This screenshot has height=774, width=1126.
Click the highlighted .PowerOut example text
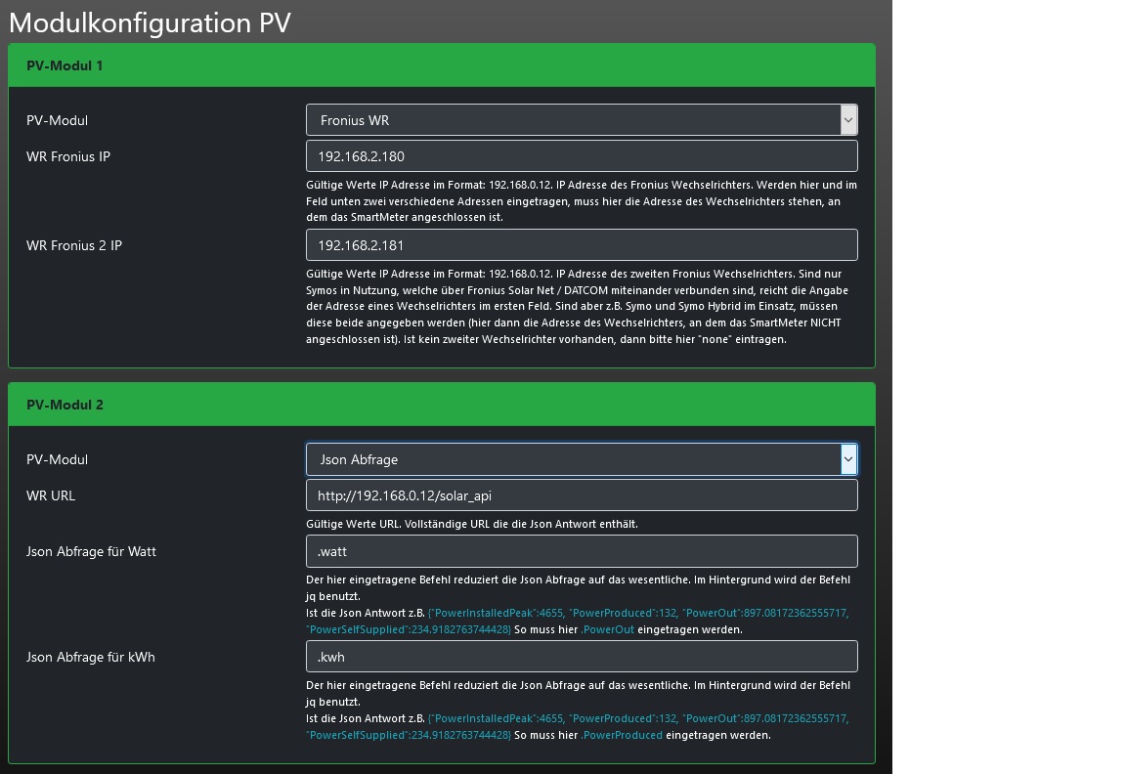(608, 630)
